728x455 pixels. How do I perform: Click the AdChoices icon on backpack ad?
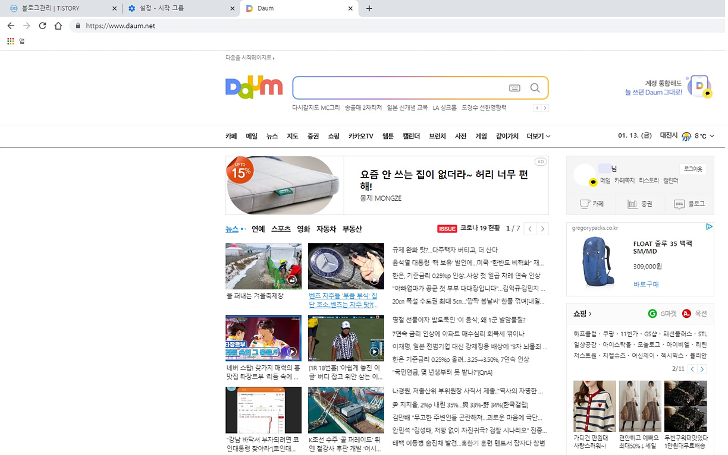pos(709,227)
